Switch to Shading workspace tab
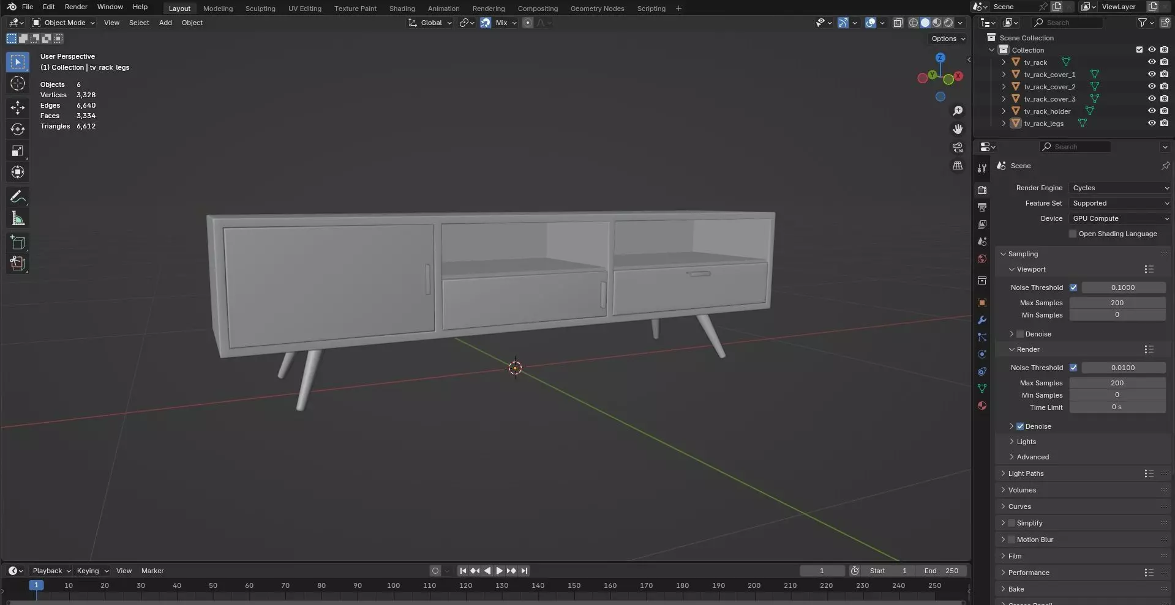Viewport: 1175px width, 605px height. click(402, 9)
